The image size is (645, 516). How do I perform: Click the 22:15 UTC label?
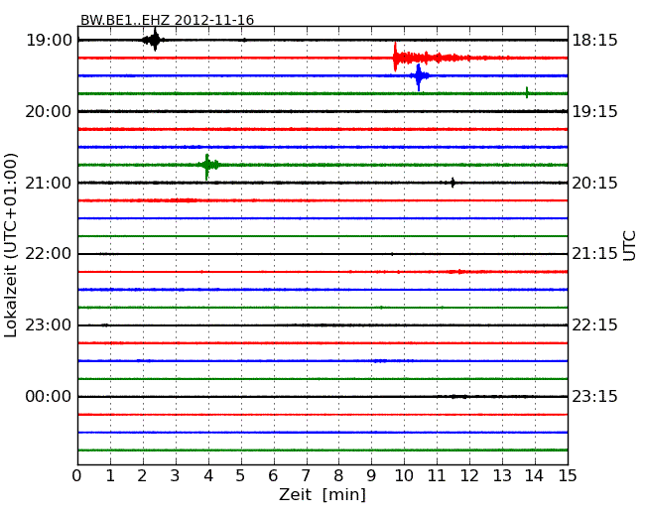(x=594, y=325)
